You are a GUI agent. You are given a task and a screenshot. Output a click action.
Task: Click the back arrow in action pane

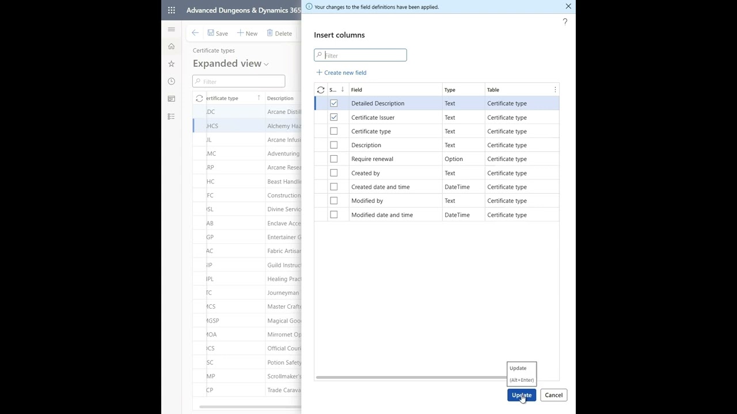click(x=195, y=33)
